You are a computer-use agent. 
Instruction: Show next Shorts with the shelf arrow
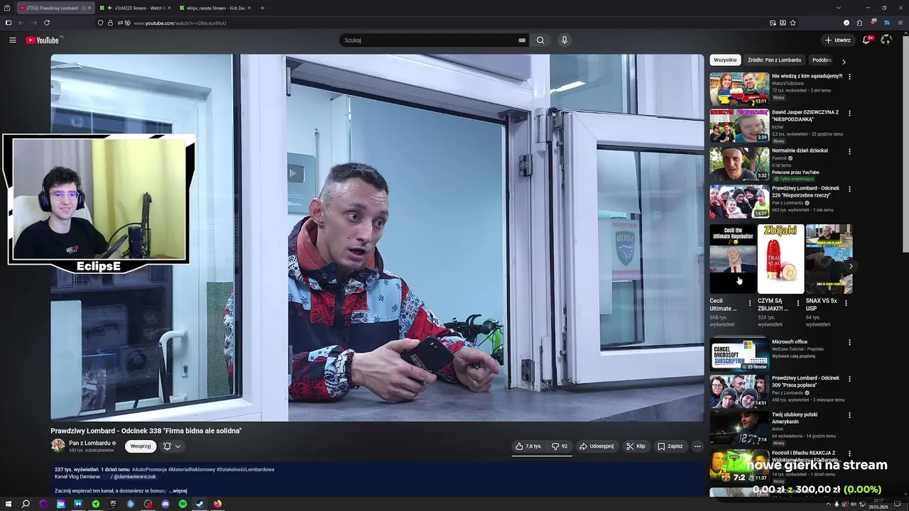coord(851,266)
